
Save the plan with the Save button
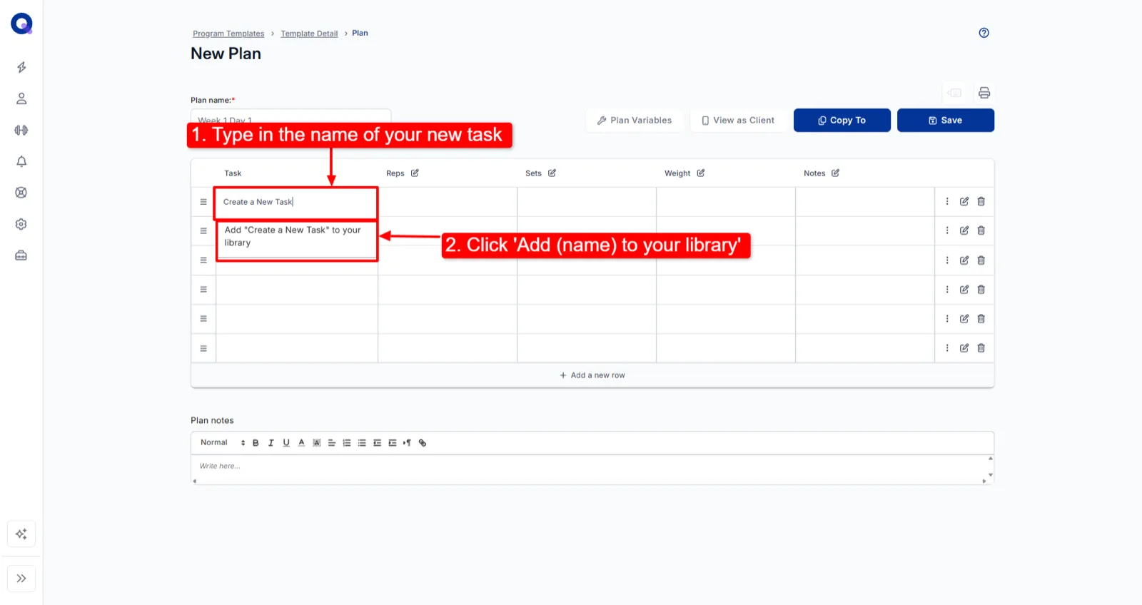pos(946,121)
